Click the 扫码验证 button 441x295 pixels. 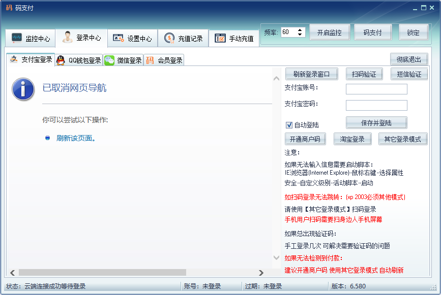(x=364, y=74)
